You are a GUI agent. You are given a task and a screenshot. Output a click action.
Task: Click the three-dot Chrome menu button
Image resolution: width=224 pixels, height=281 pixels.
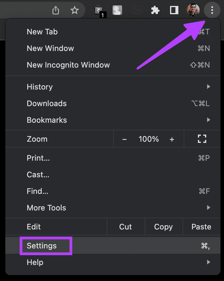(212, 10)
